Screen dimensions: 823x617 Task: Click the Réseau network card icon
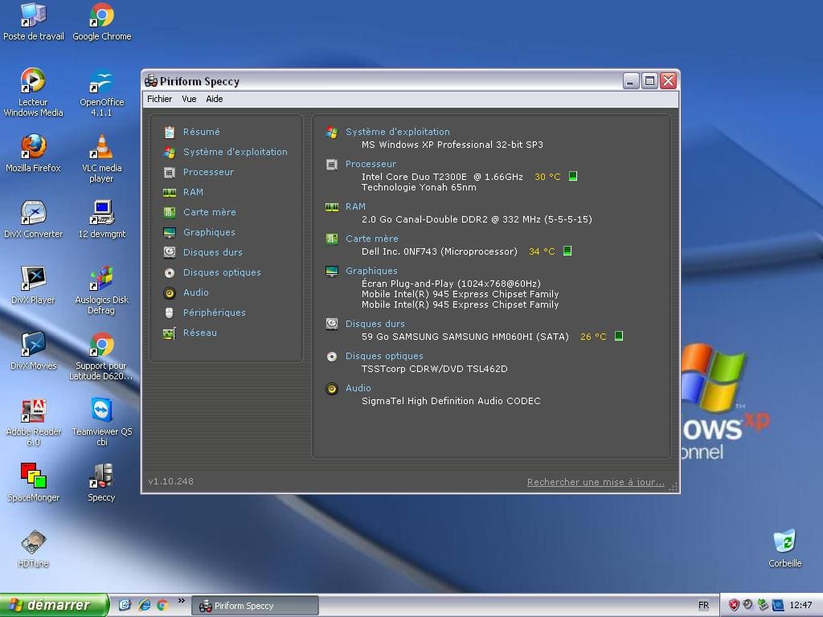point(169,333)
